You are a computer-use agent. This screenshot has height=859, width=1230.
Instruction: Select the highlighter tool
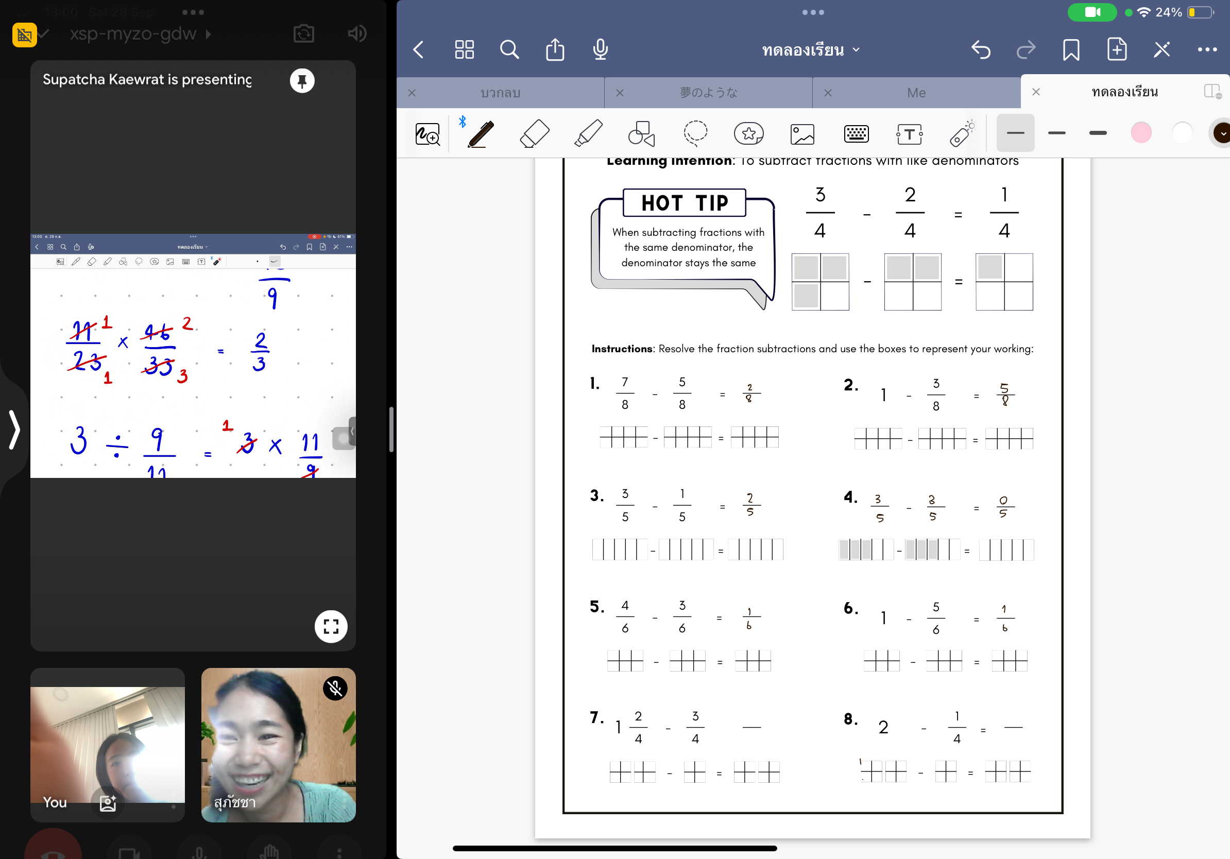(x=588, y=133)
